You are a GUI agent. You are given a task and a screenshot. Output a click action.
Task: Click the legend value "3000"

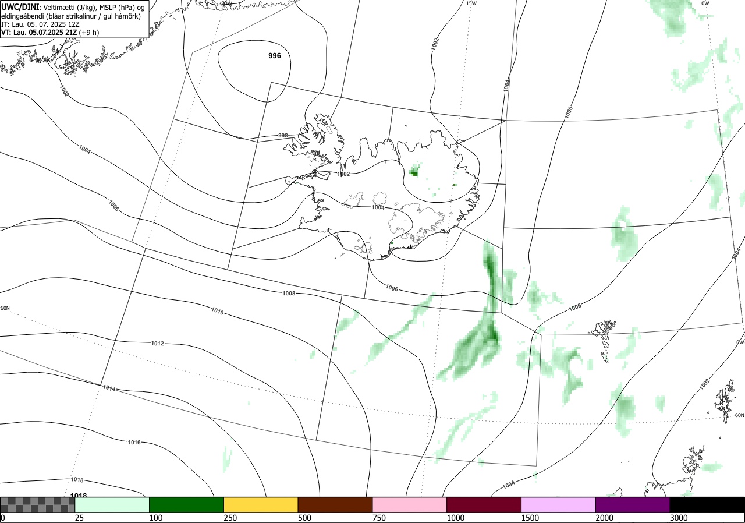(x=679, y=518)
